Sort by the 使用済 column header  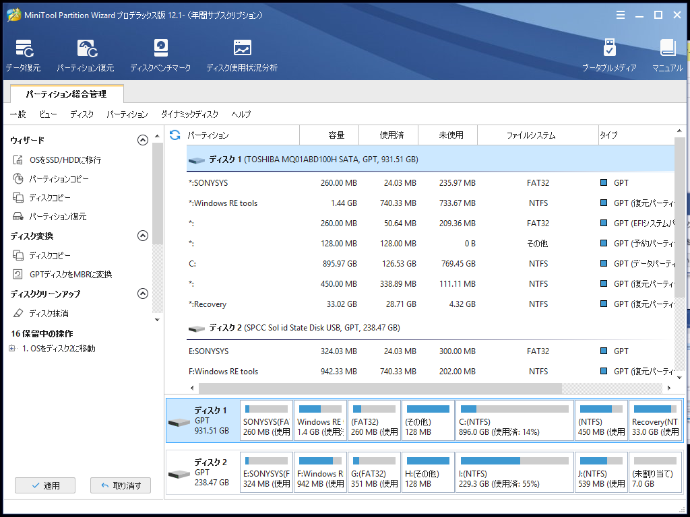[x=388, y=135]
